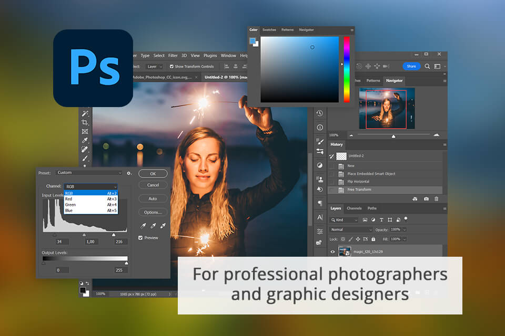Open the Preset Custom dropdown
The image size is (505, 336).
tap(88, 173)
